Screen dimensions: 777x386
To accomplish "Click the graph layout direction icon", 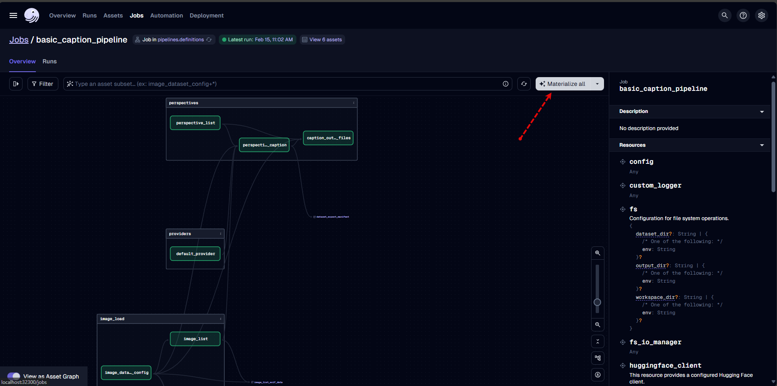I will coord(598,358).
